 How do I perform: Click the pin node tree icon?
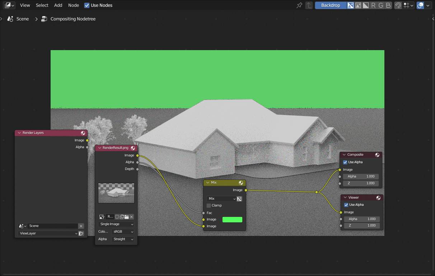pos(299,5)
